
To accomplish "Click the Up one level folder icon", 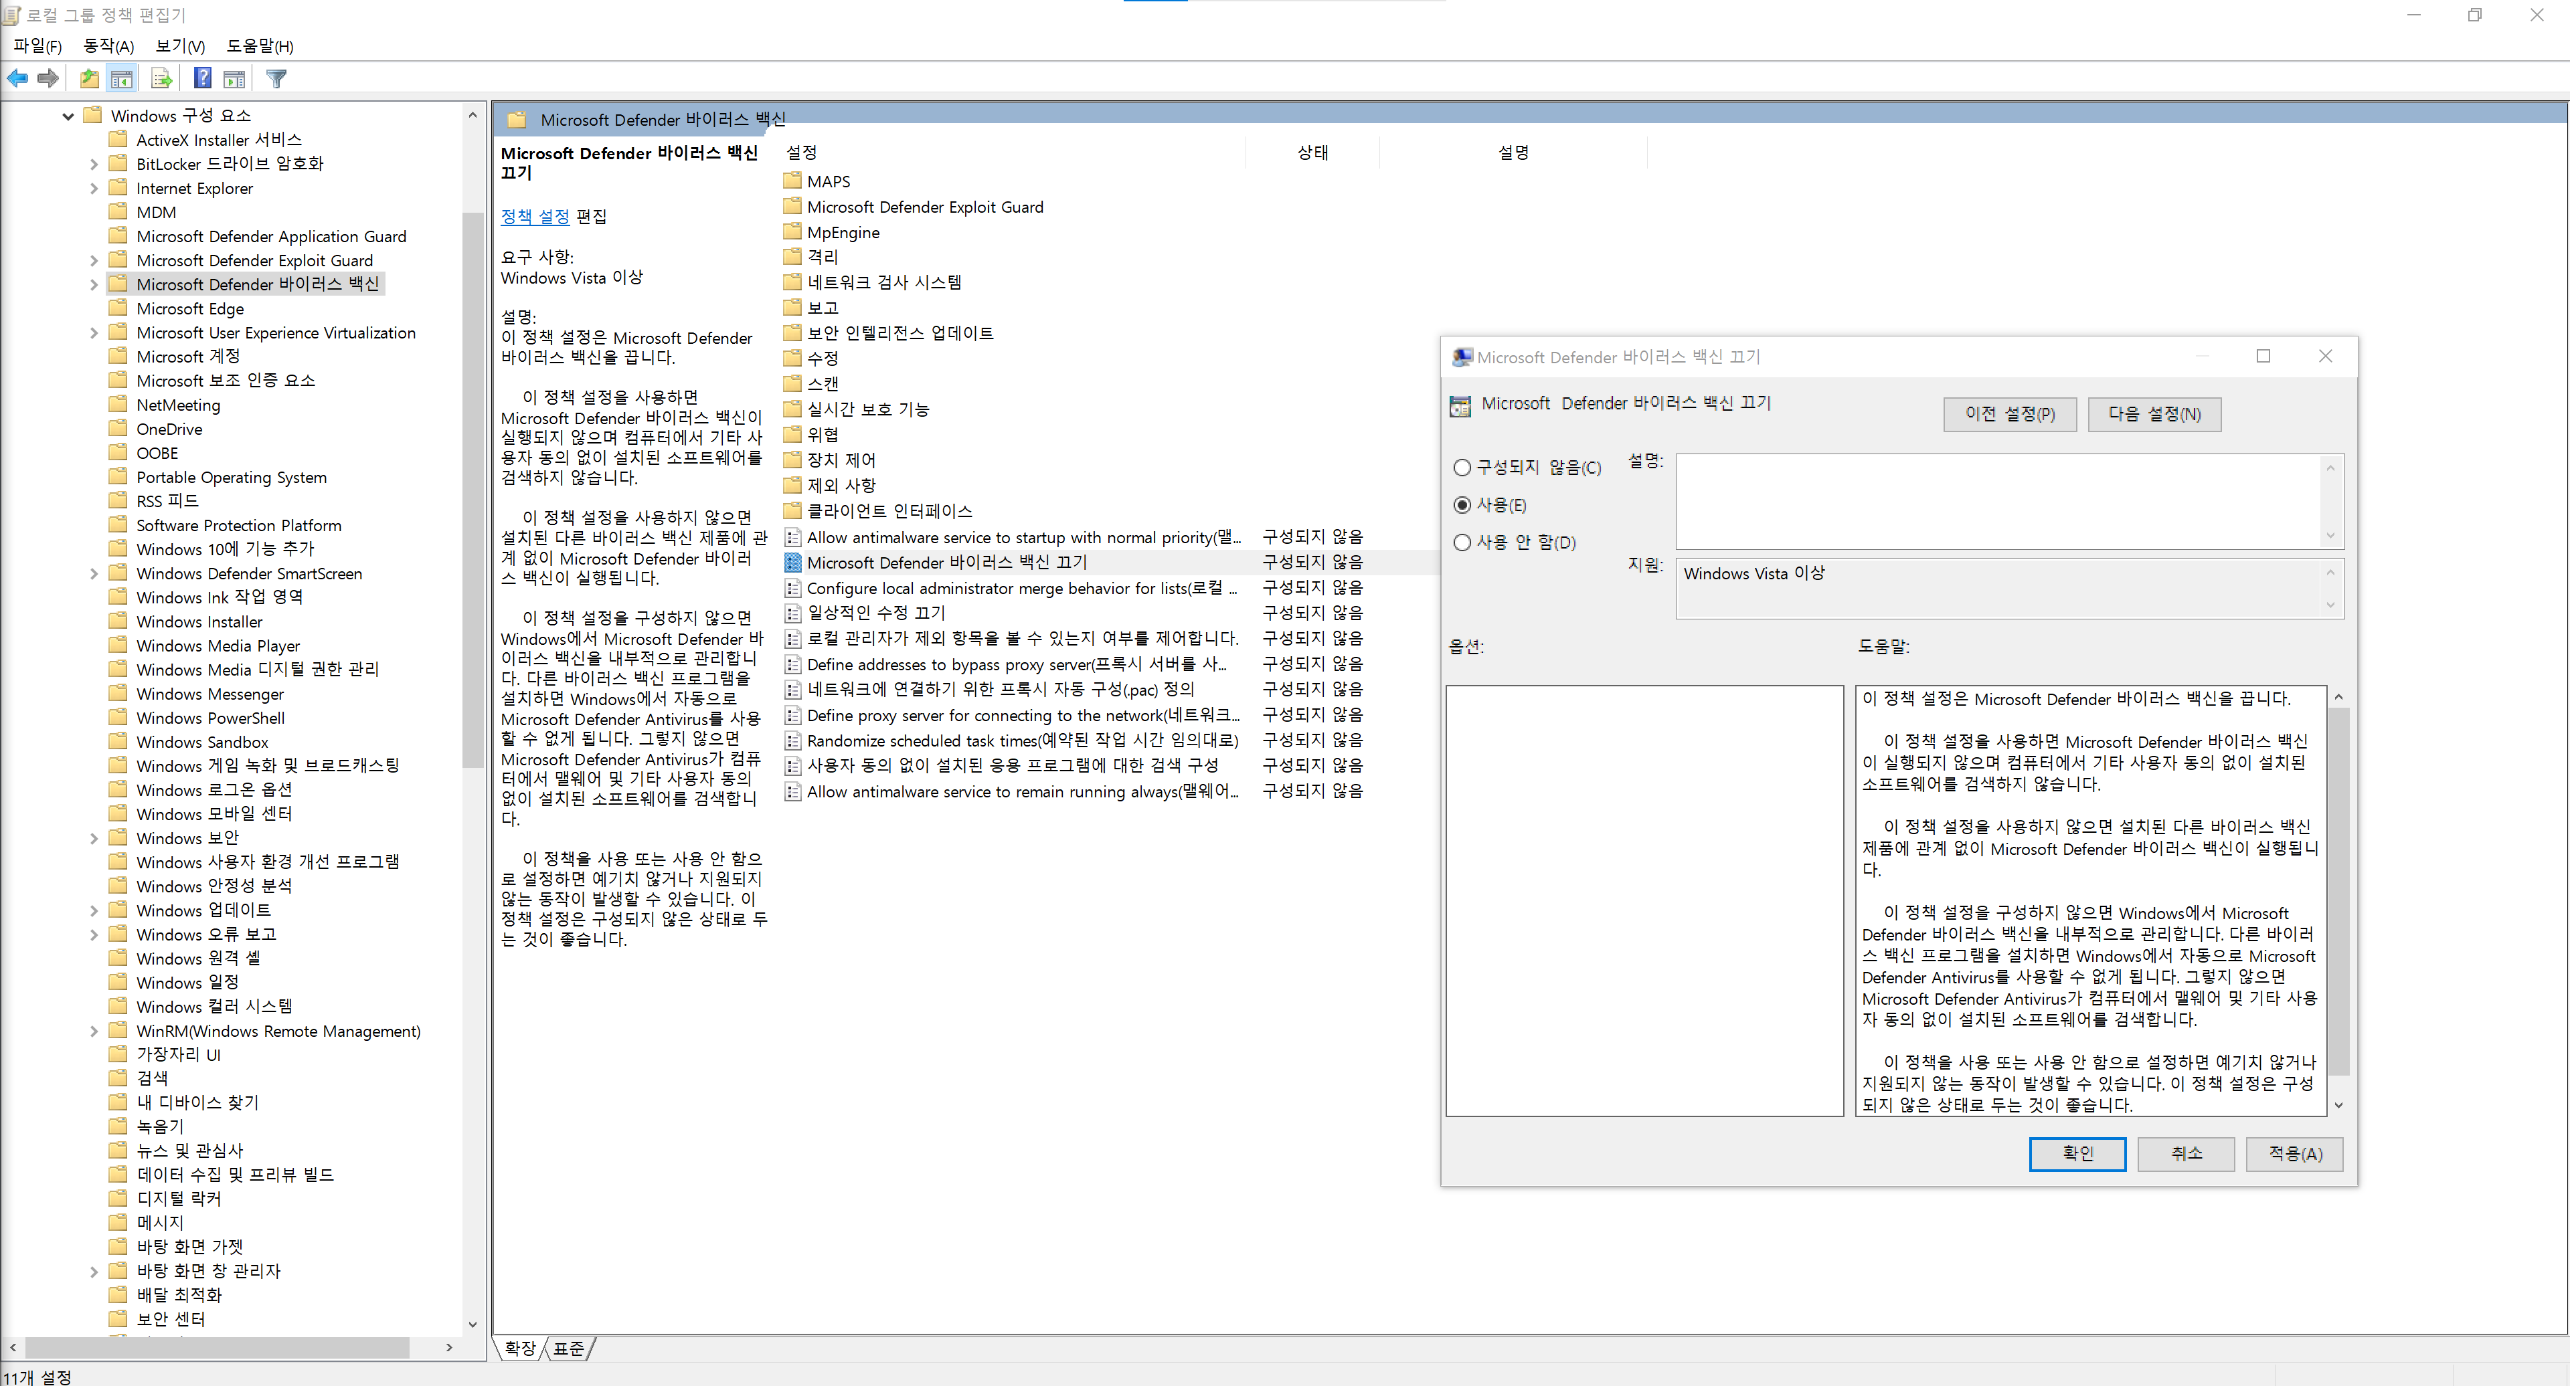I will click(x=89, y=78).
